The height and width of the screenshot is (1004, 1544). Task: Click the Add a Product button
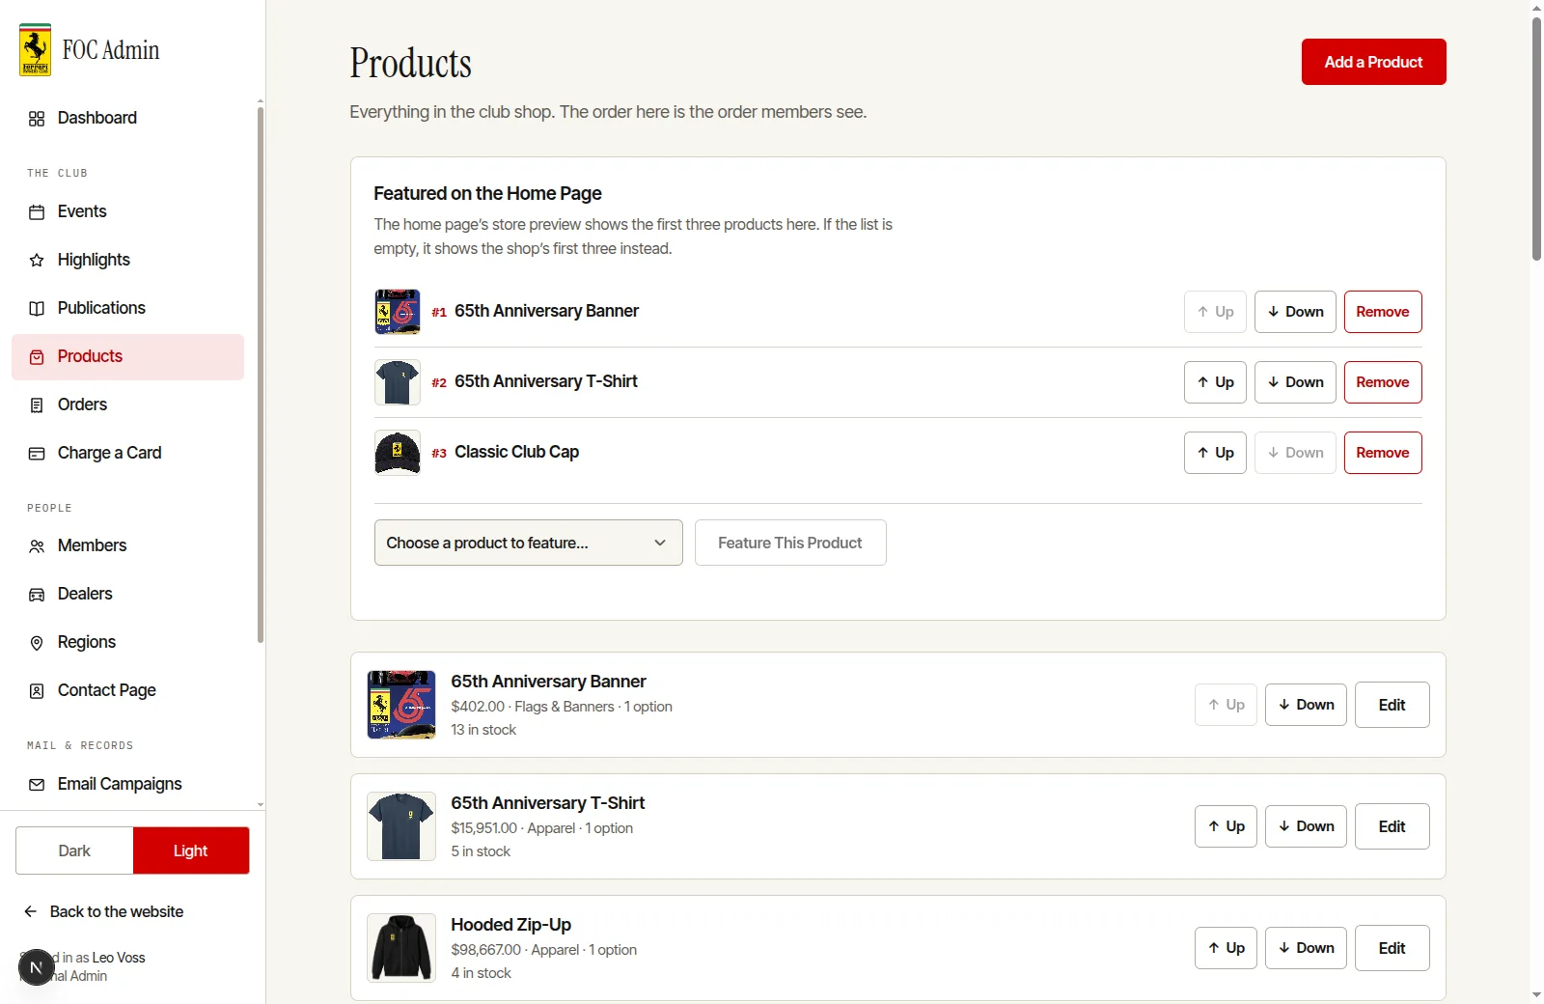click(x=1373, y=62)
